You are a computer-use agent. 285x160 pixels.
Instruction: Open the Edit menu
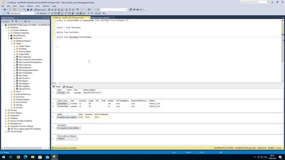[x=8, y=6]
